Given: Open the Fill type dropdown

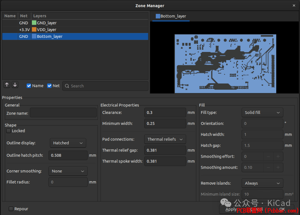Looking at the screenshot, I should click(x=262, y=113).
